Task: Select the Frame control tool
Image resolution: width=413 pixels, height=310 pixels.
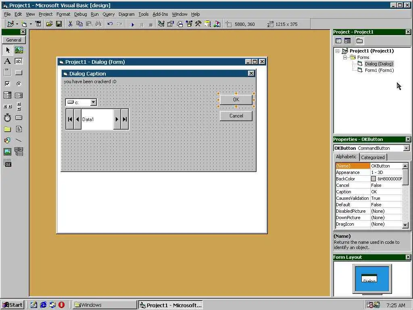Action: point(8,73)
